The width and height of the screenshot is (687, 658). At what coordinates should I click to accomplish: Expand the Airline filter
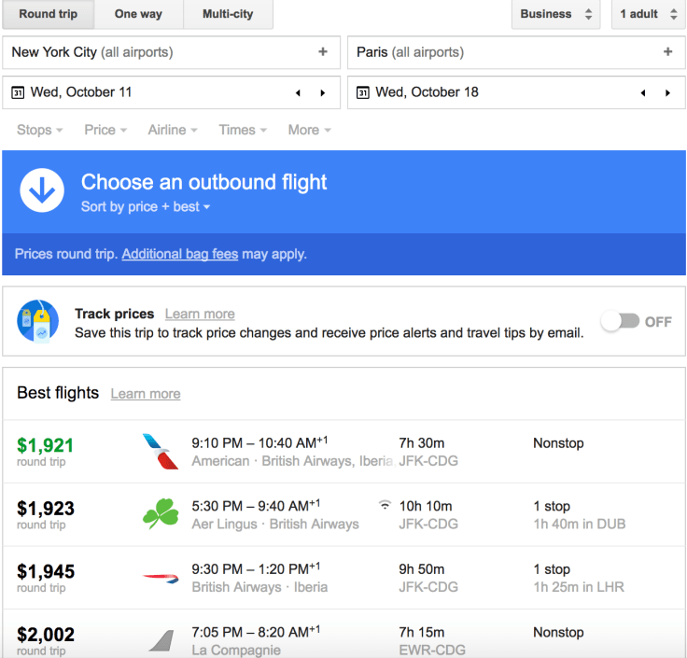click(172, 130)
